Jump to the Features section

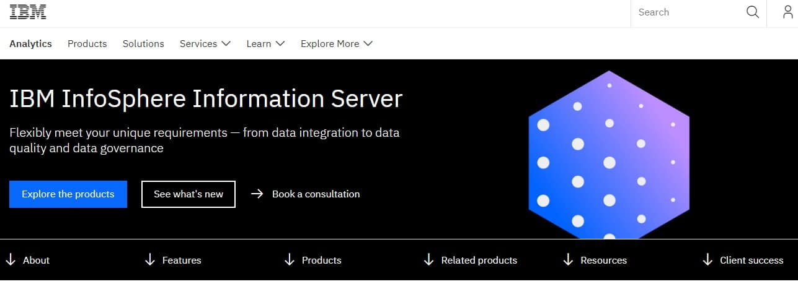coord(182,260)
